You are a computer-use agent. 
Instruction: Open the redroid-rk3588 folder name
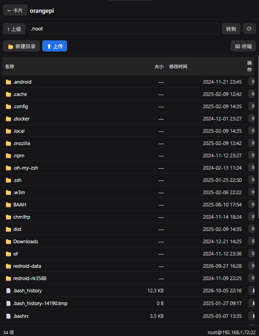[x=30, y=278]
